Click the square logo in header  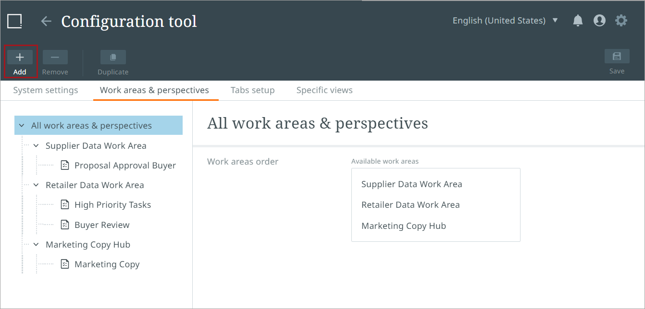point(15,21)
